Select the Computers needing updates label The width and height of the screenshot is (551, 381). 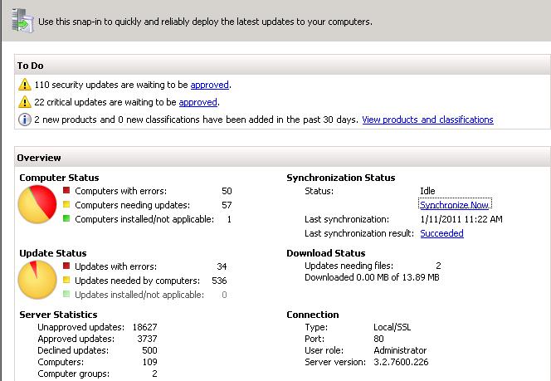pyautogui.click(x=132, y=205)
